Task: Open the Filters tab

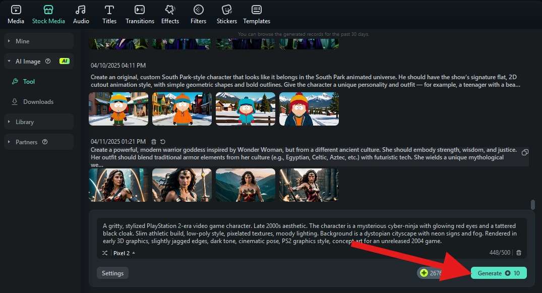Action: [x=199, y=15]
